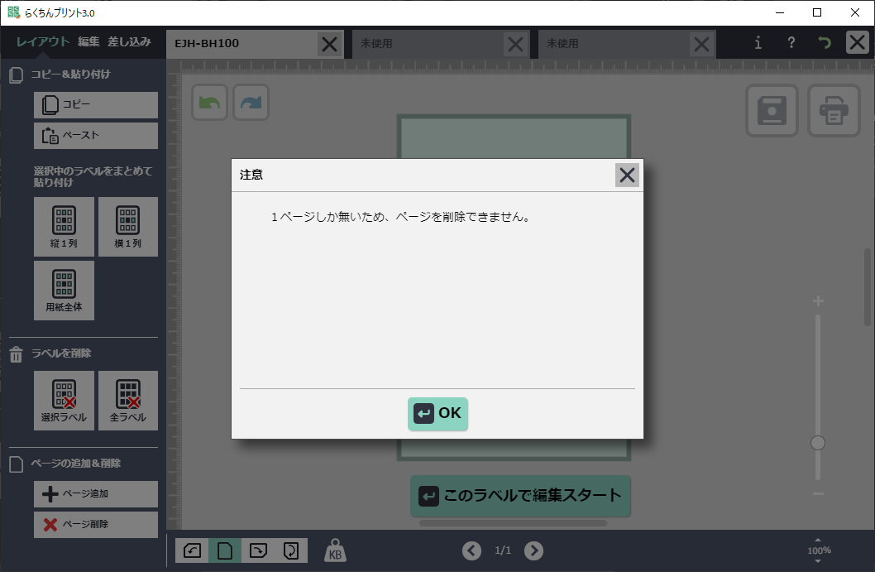The image size is (875, 572).
Task: Click the ペースト button
Action: [95, 136]
